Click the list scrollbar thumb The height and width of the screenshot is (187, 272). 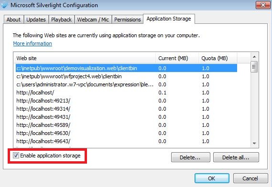[x=254, y=67]
